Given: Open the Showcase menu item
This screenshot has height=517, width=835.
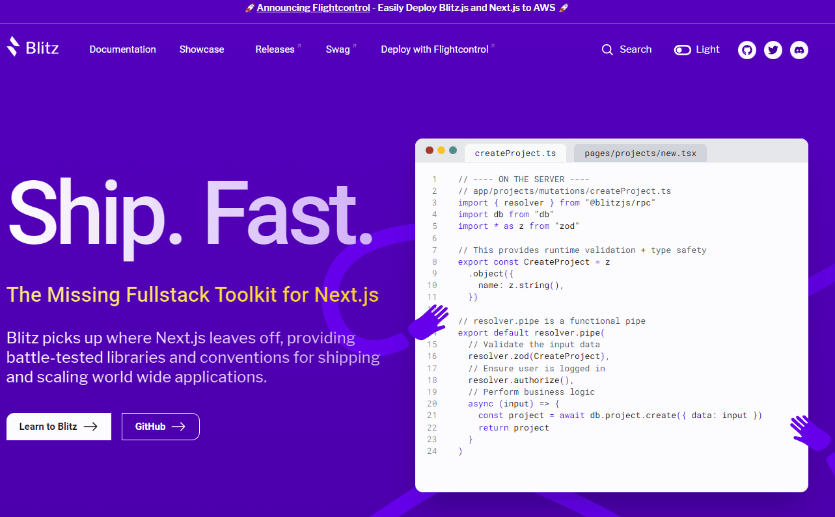Looking at the screenshot, I should [x=201, y=49].
